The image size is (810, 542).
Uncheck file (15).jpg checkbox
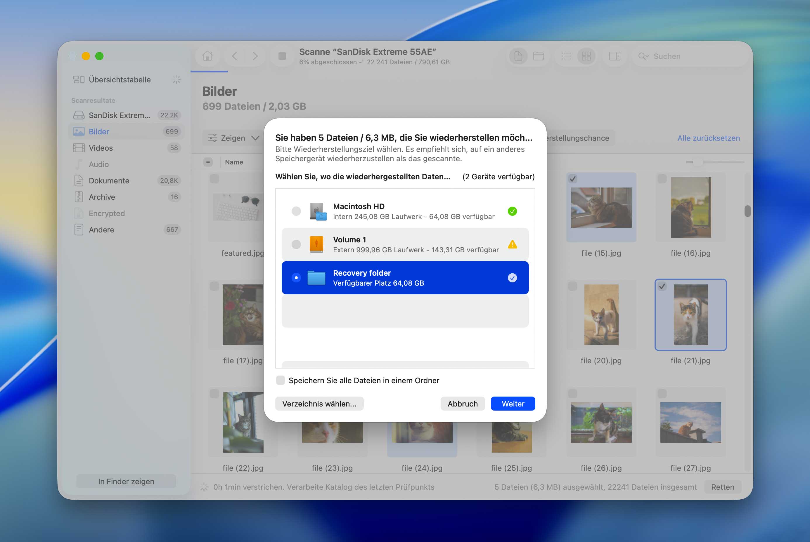point(573,179)
